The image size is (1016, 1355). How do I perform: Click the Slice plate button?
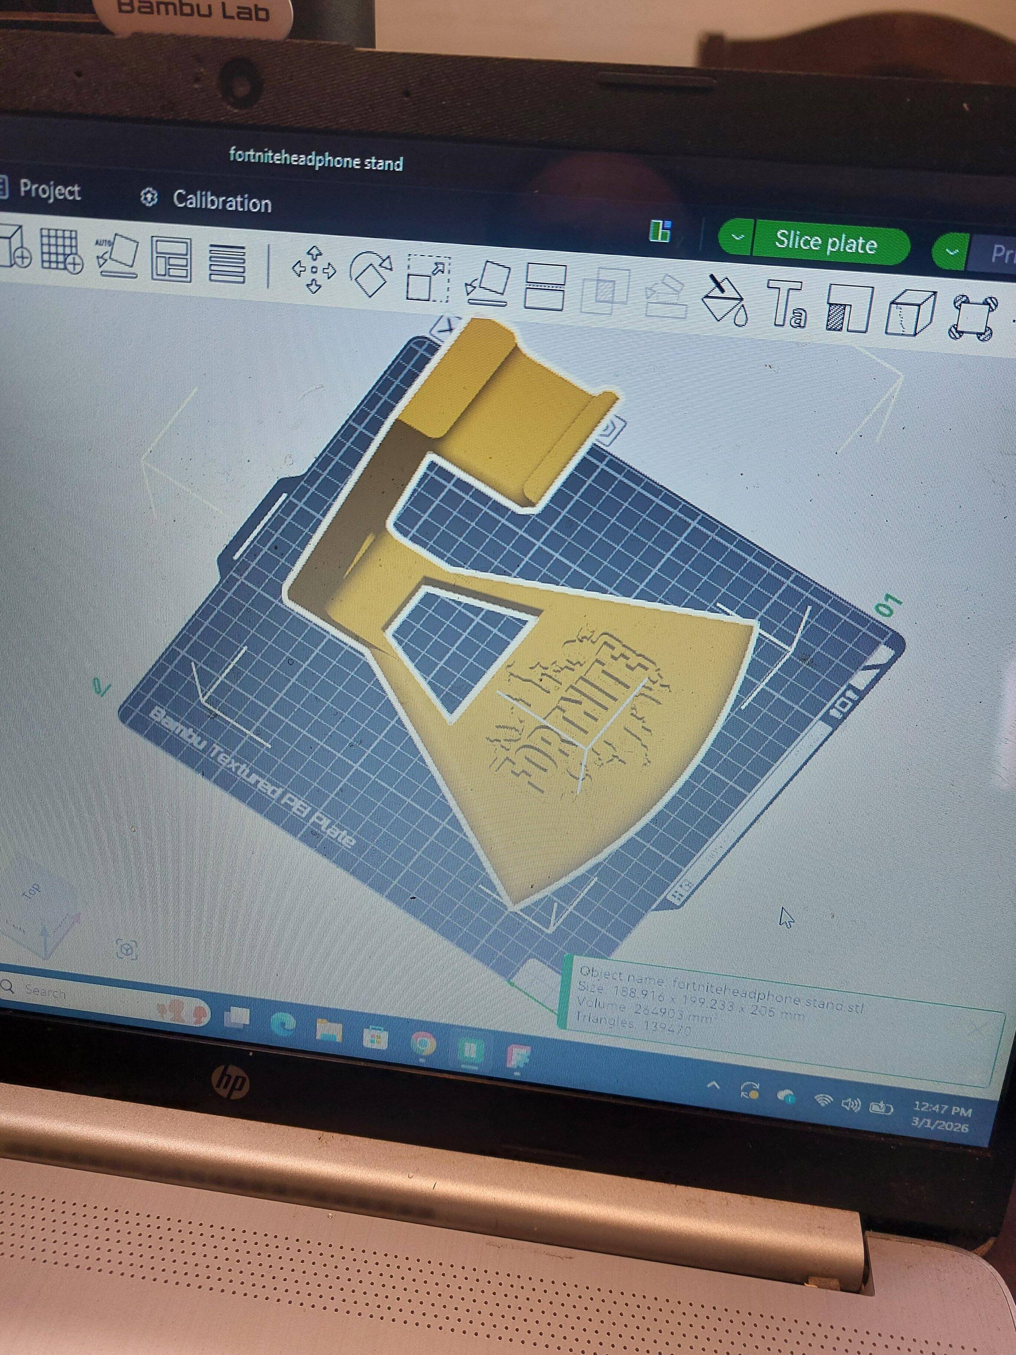tap(826, 243)
